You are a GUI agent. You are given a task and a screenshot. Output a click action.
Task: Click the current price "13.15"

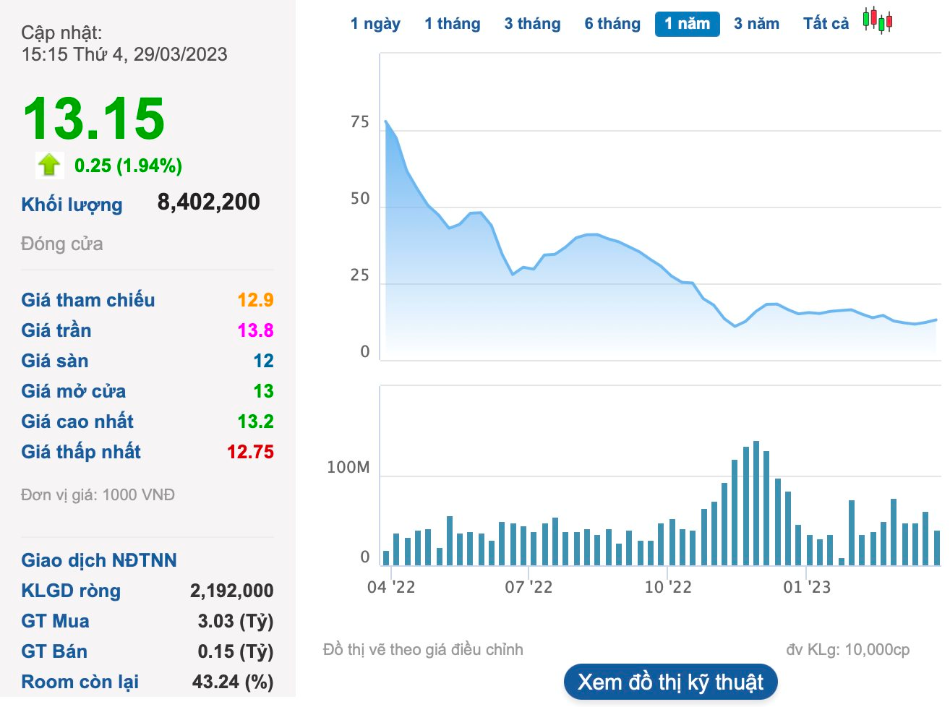click(x=91, y=119)
